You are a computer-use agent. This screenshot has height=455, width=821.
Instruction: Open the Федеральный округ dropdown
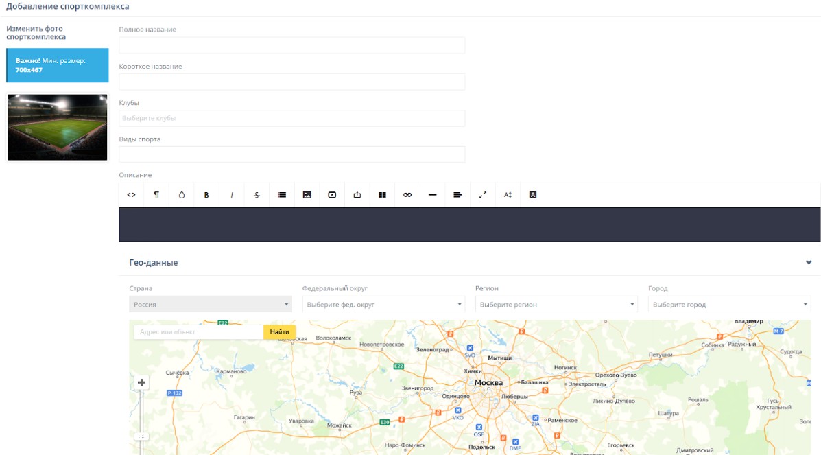pyautogui.click(x=383, y=304)
